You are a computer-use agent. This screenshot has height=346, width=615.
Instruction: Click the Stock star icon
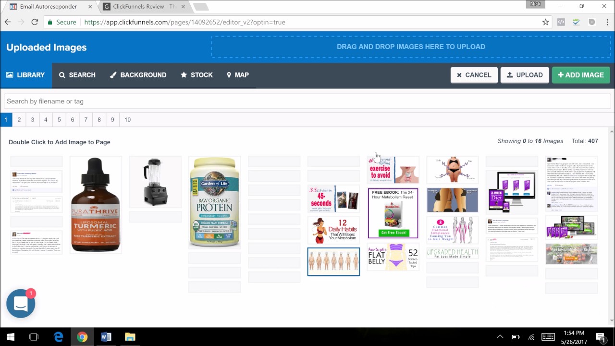coord(184,75)
